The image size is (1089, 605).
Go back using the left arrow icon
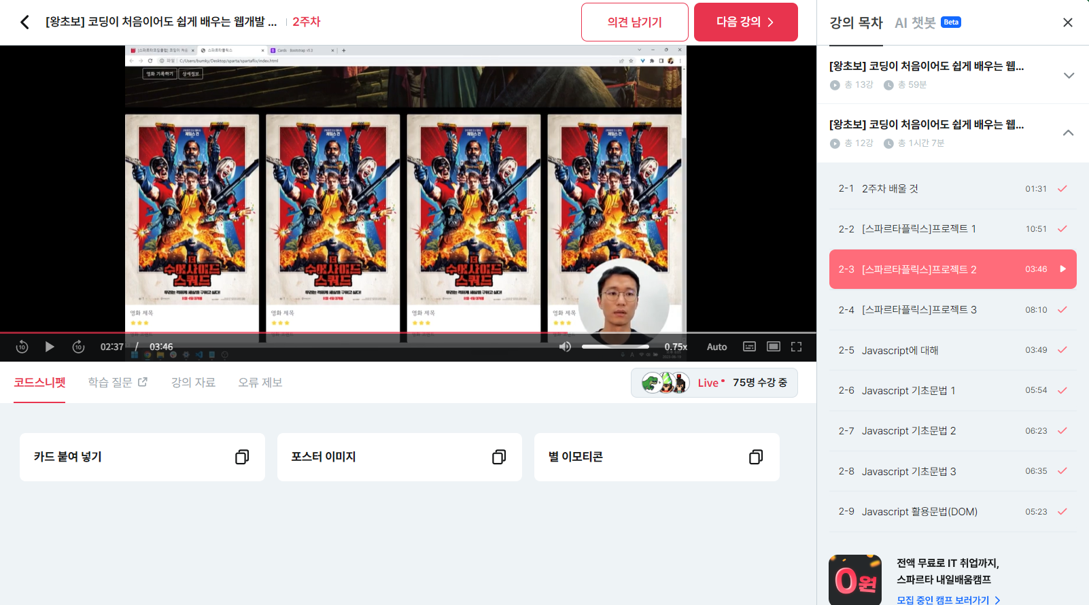[24, 22]
